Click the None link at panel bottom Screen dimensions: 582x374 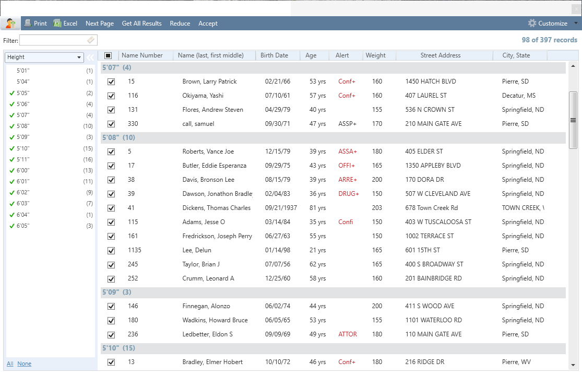(x=24, y=364)
